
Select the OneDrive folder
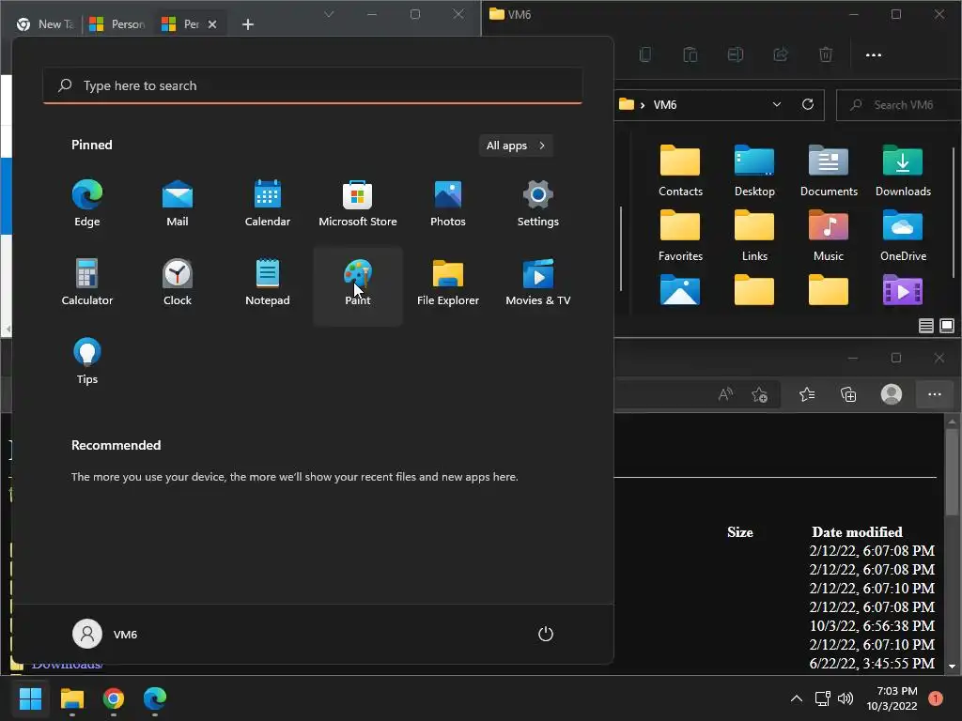pos(903,236)
